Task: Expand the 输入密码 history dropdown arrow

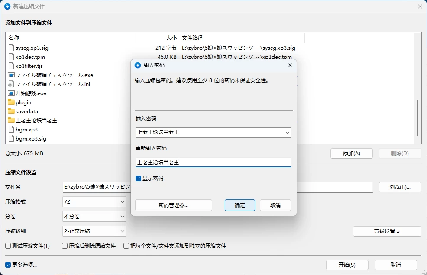Action: tap(287, 133)
